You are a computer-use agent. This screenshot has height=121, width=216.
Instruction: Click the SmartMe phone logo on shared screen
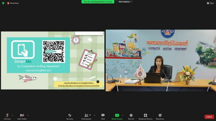coord(23,49)
